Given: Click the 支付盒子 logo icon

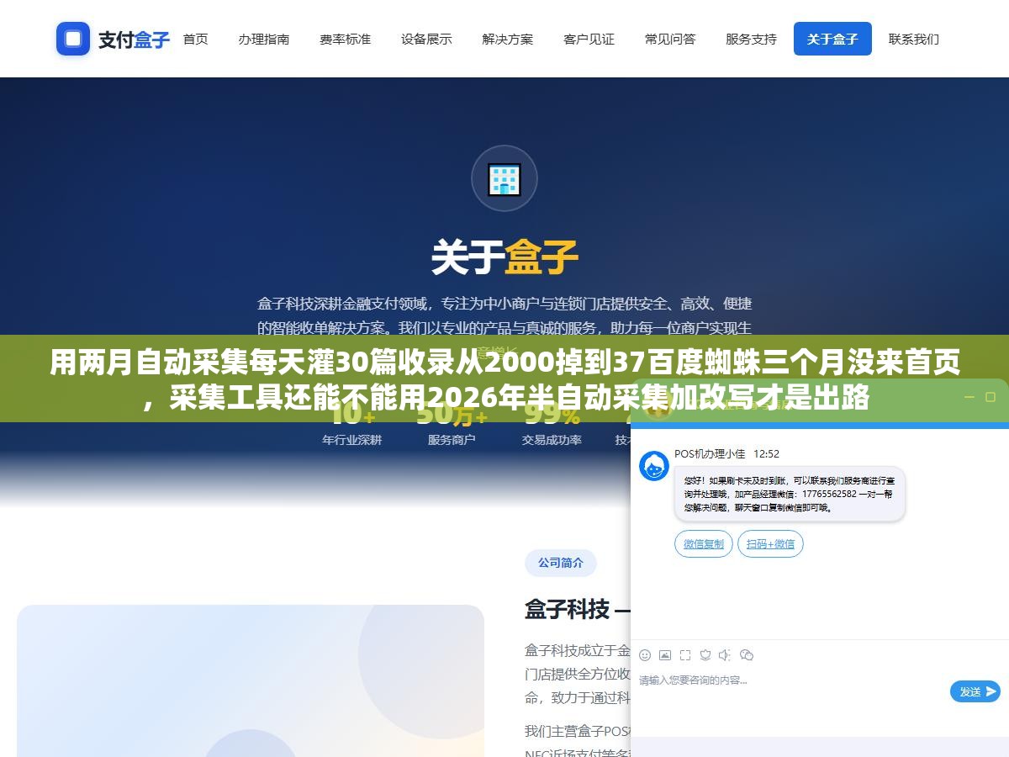Looking at the screenshot, I should tap(73, 39).
